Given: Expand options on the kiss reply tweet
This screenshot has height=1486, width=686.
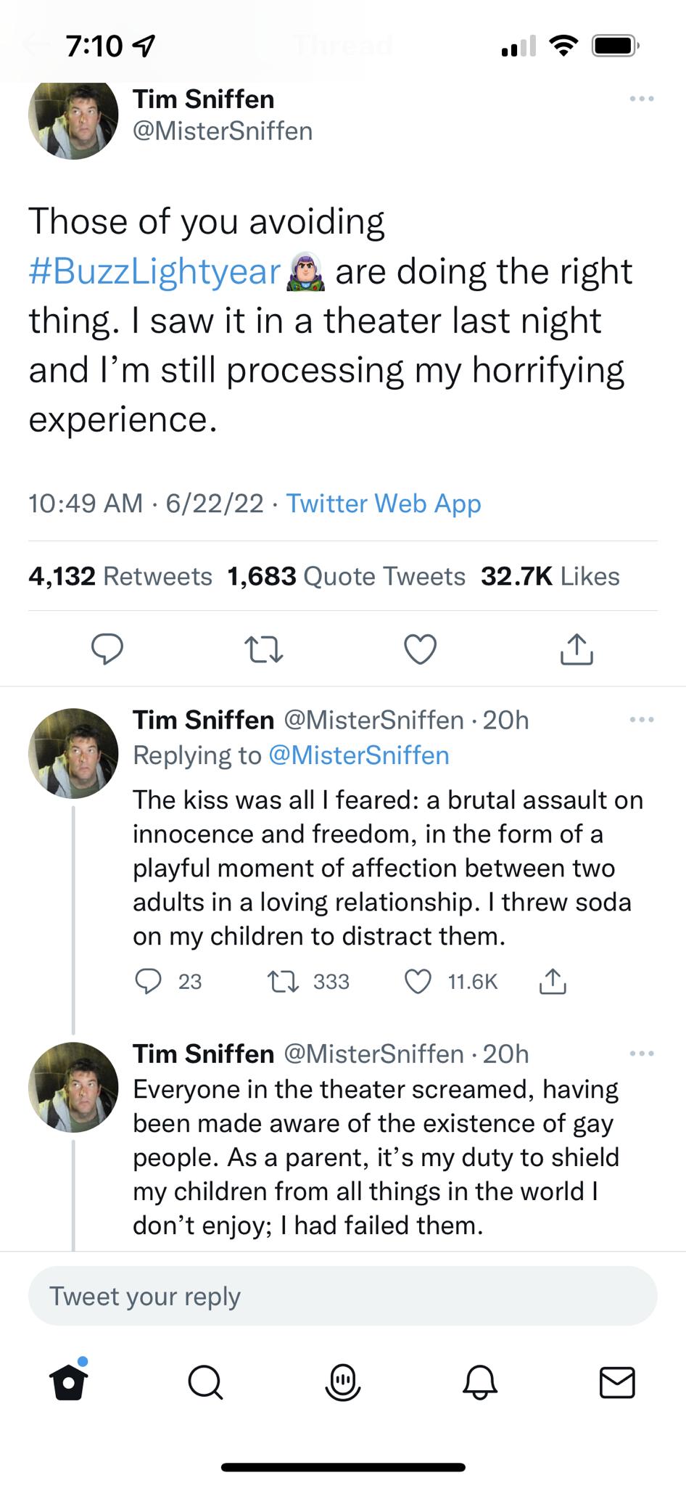Looking at the screenshot, I should point(641,718).
